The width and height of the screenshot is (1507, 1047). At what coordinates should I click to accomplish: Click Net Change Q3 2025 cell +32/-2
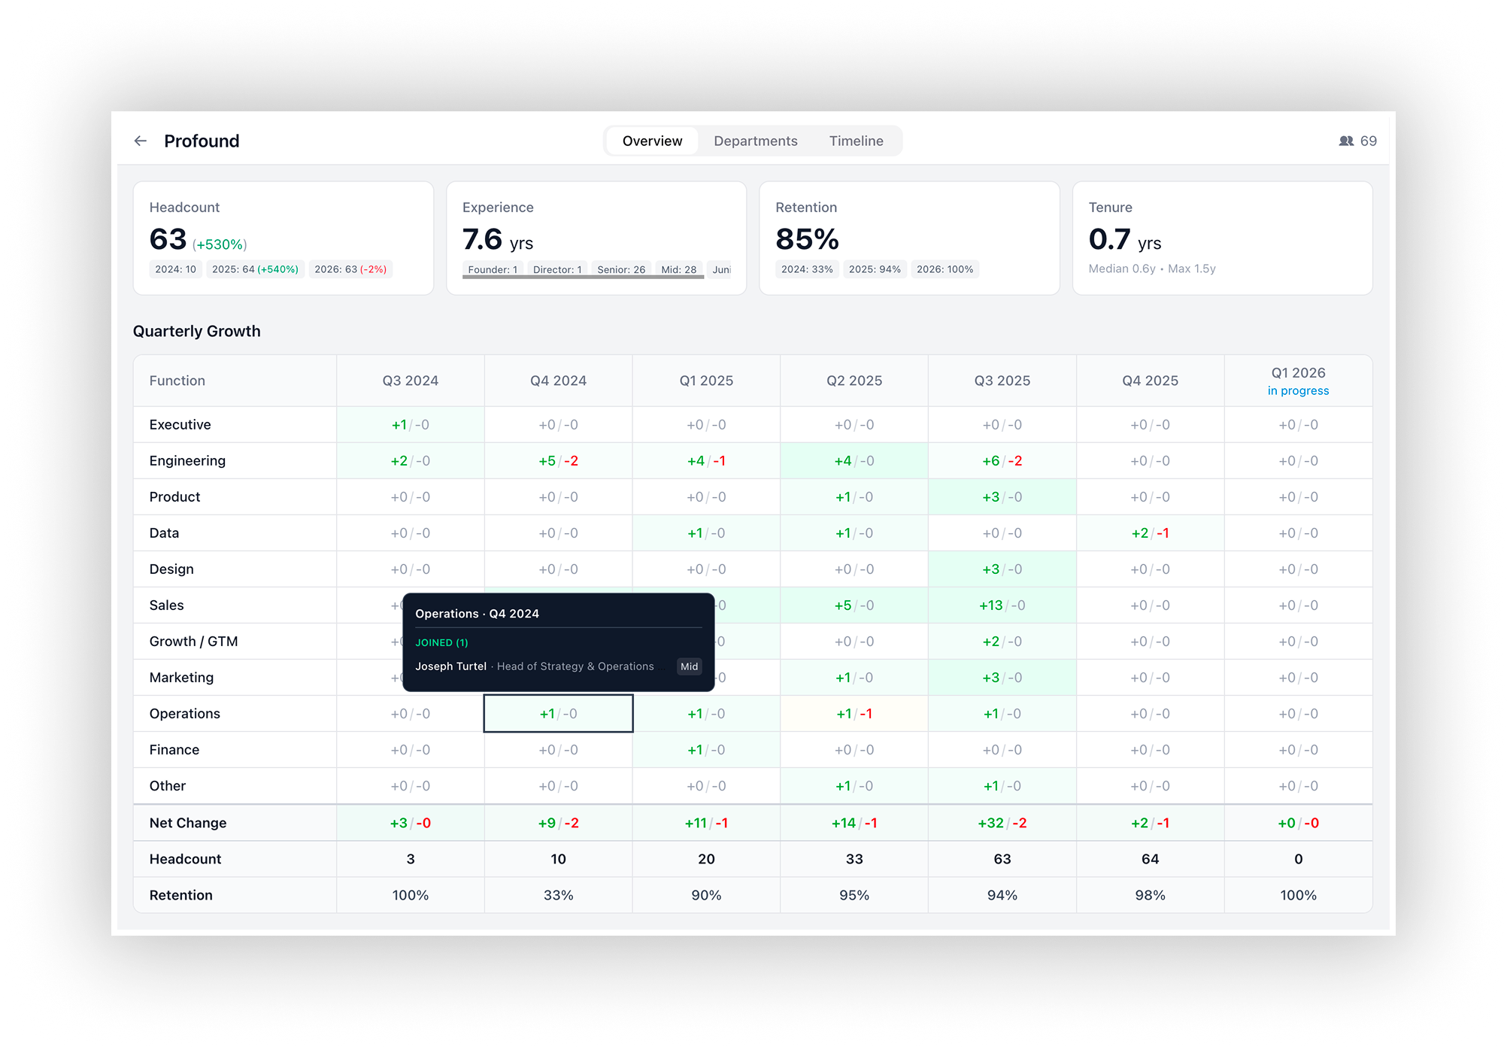pos(1002,823)
